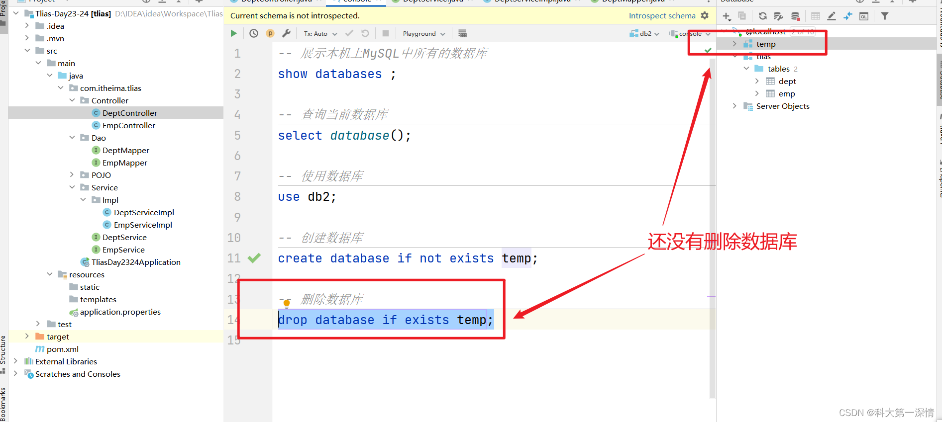Viewport: 942px width, 422px height.
Task: Open introspection settings gear icon
Action: click(x=705, y=15)
